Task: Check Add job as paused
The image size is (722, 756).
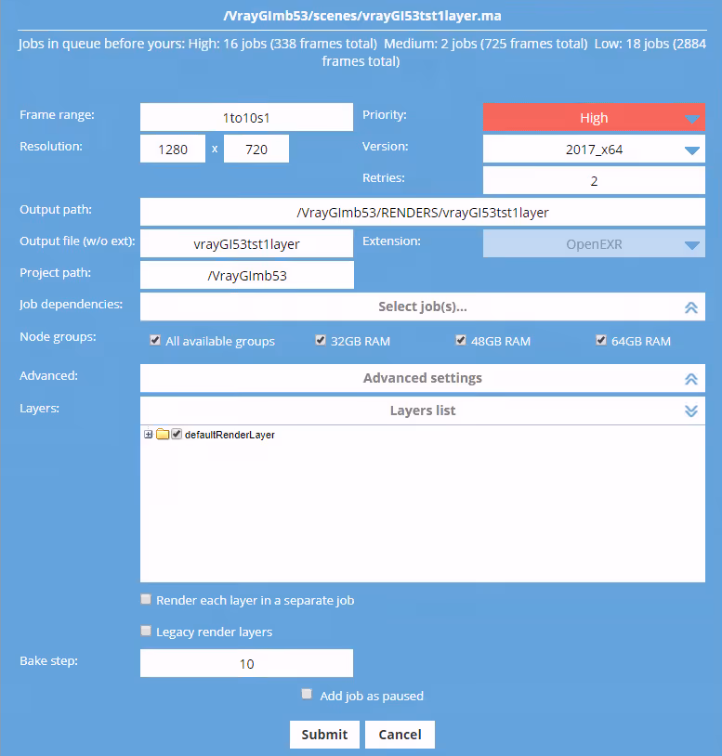Action: (307, 695)
